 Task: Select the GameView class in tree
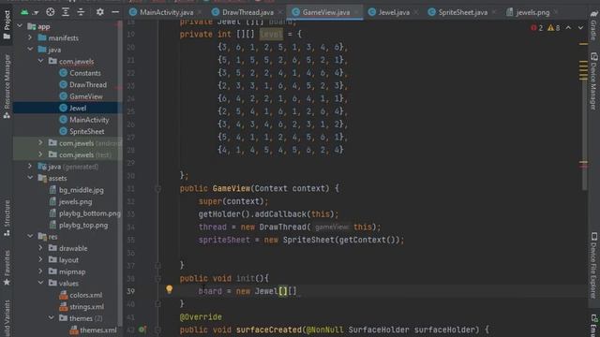pyautogui.click(x=82, y=96)
